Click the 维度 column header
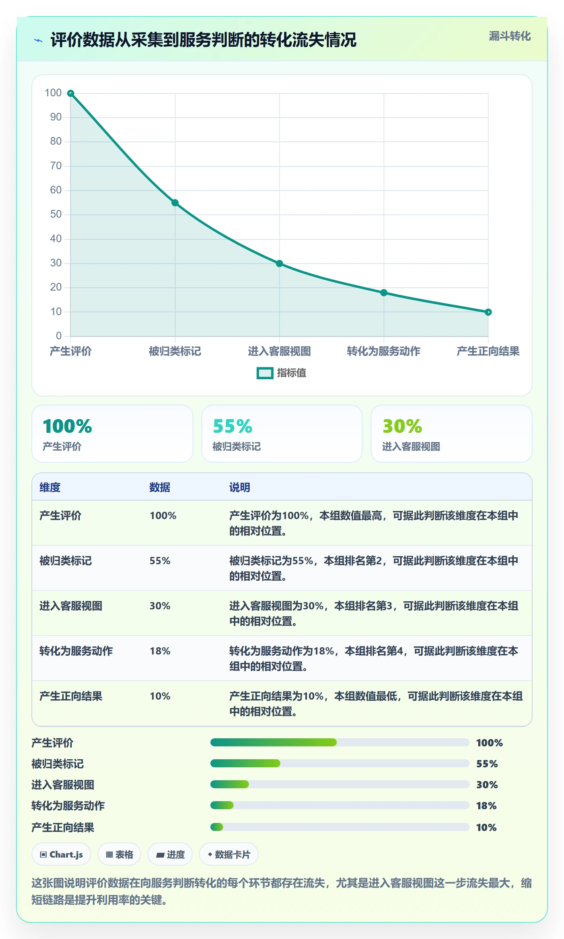This screenshot has height=939, width=564. tap(50, 487)
